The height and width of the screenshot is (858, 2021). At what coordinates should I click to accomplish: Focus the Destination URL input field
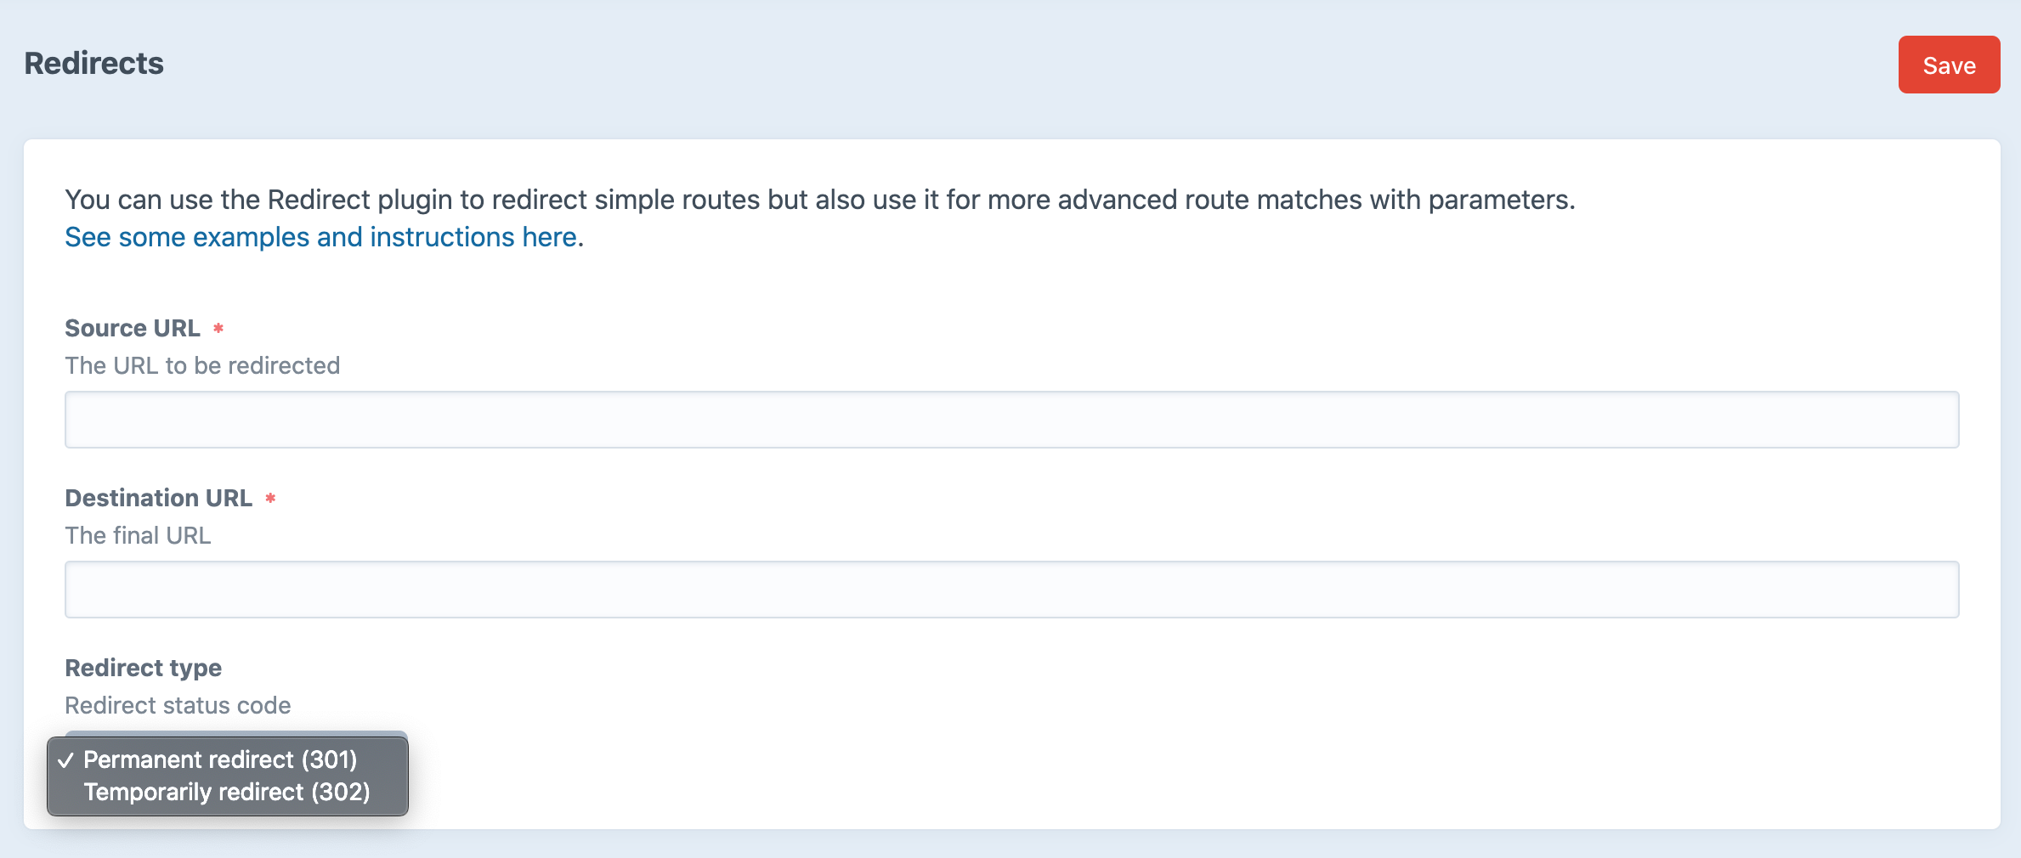[1011, 590]
